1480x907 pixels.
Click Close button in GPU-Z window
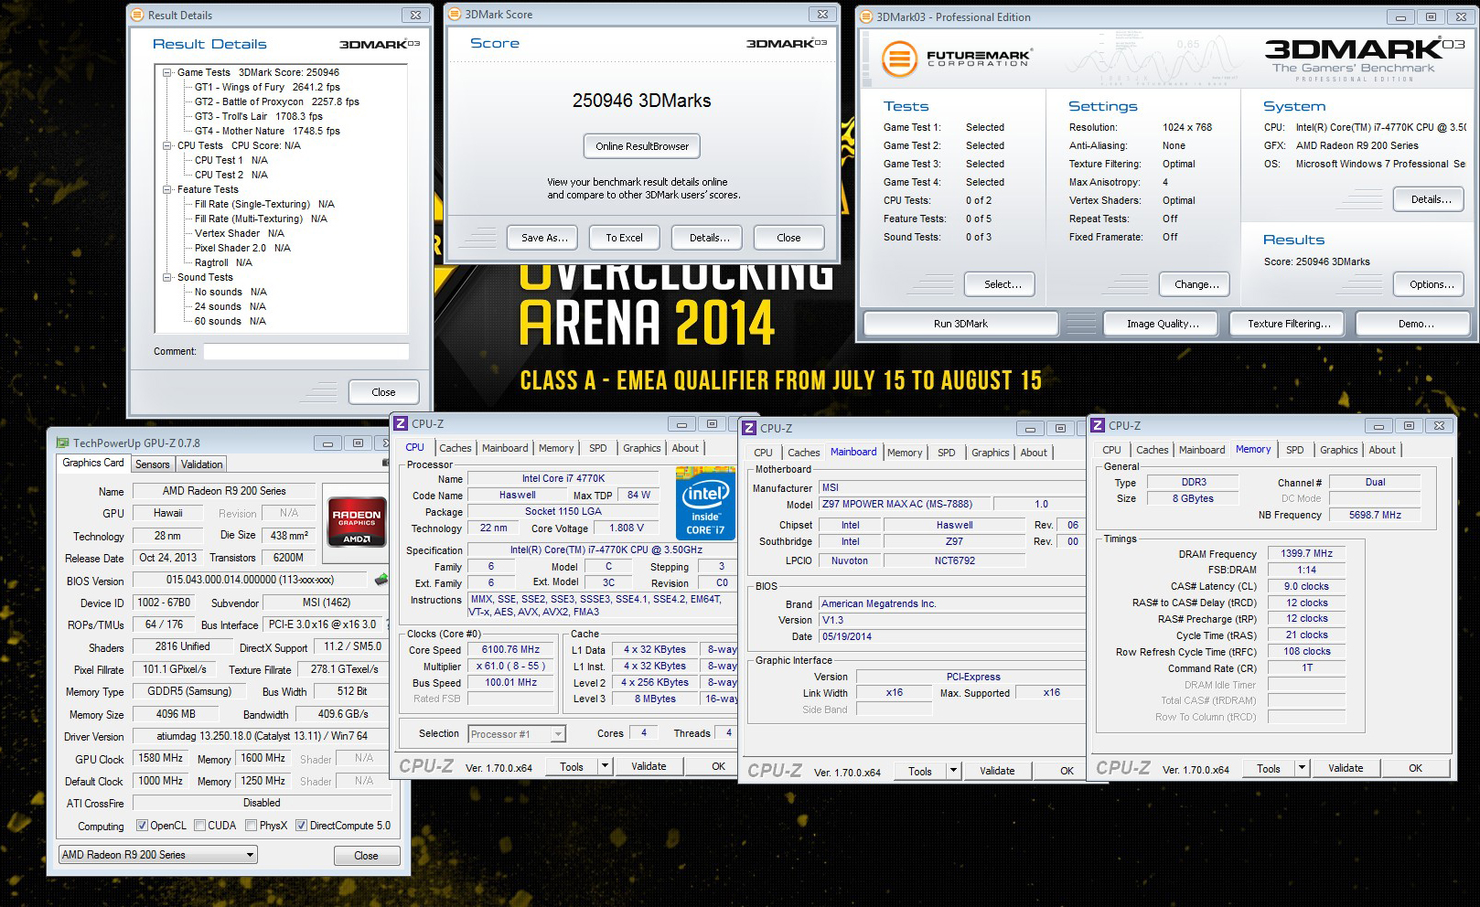pos(366,856)
